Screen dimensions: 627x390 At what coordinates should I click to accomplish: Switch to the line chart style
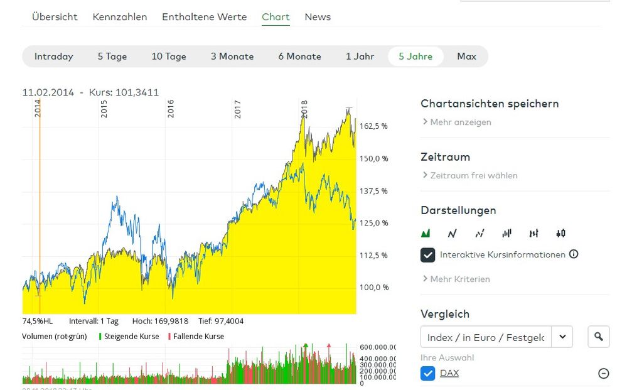click(x=453, y=233)
